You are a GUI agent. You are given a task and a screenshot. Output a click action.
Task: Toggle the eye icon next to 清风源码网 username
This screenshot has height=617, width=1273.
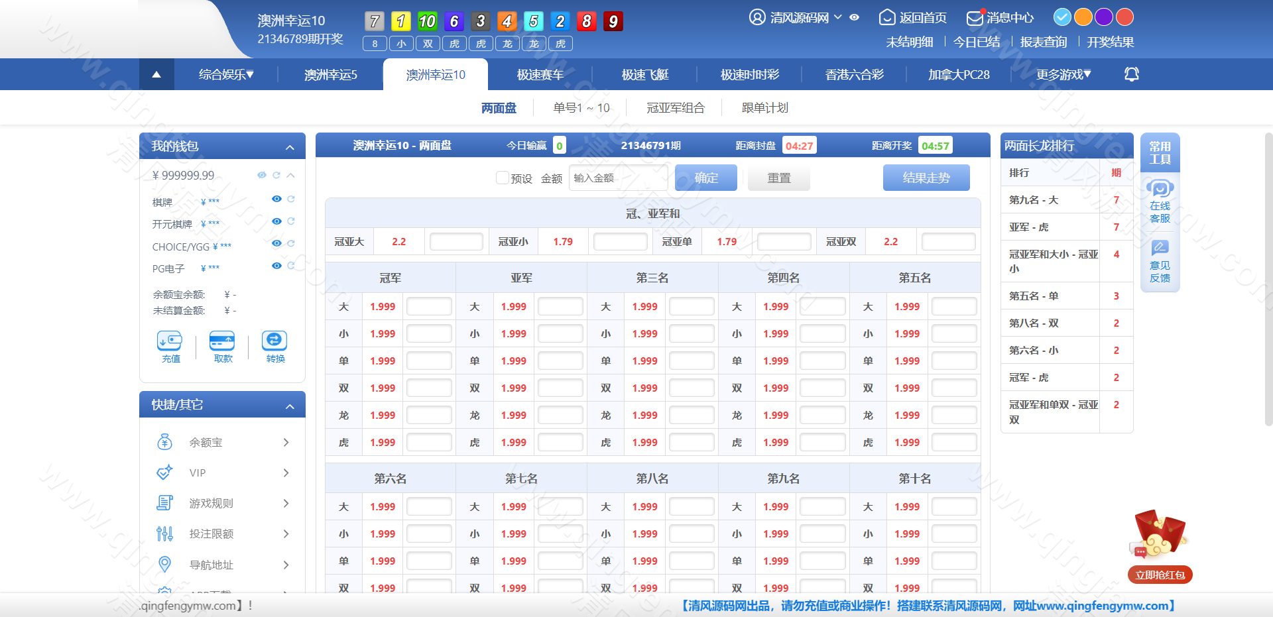click(855, 17)
